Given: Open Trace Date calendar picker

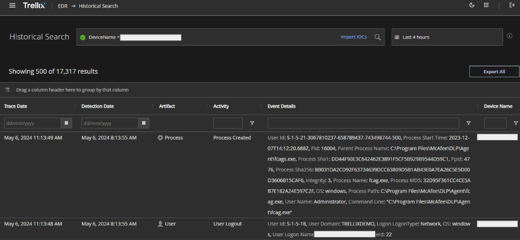Looking at the screenshot, I should (67, 123).
